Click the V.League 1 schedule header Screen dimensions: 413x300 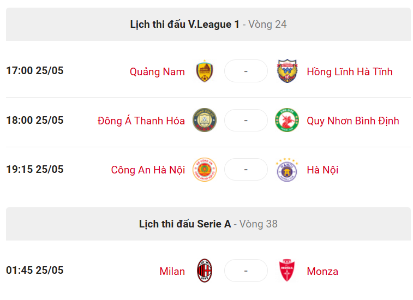coord(208,24)
